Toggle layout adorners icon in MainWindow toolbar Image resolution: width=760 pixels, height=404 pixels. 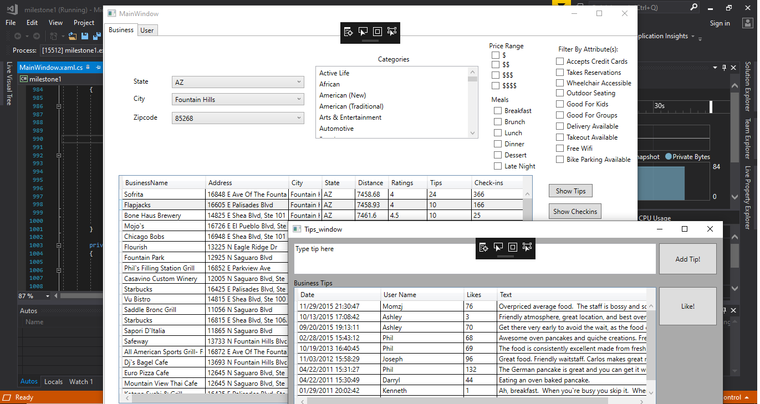click(378, 32)
